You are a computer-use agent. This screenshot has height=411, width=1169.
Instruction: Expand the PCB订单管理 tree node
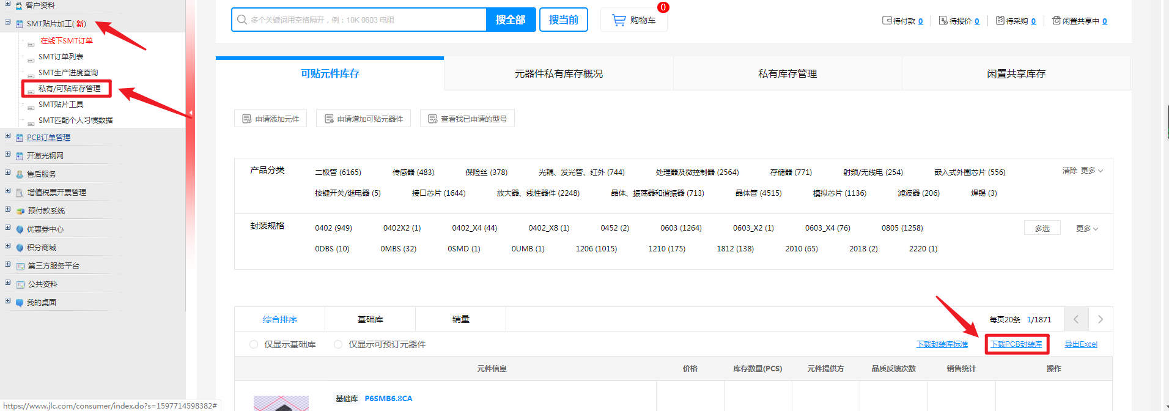[8, 136]
